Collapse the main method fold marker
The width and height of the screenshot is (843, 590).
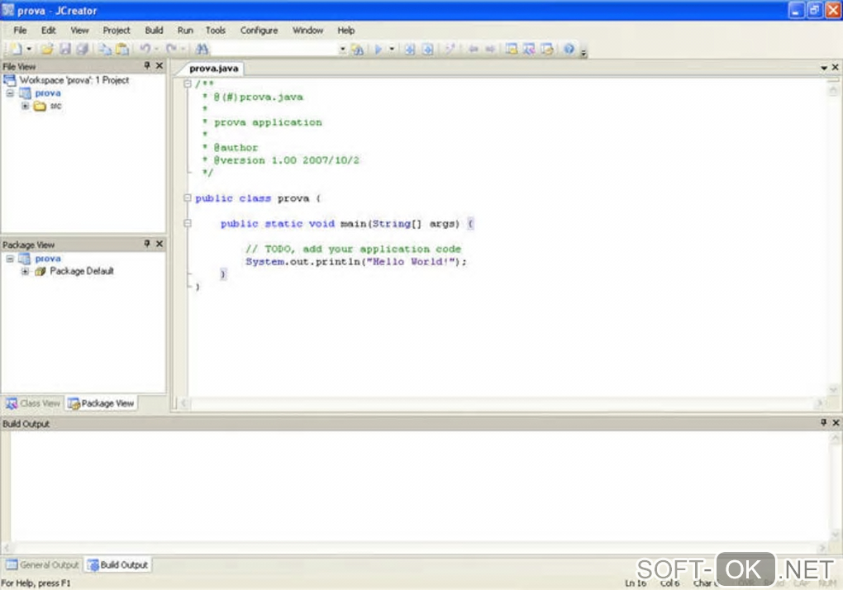pos(188,223)
